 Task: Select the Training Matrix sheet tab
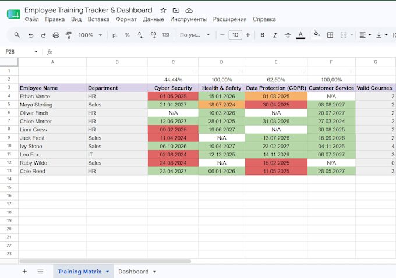(x=80, y=272)
